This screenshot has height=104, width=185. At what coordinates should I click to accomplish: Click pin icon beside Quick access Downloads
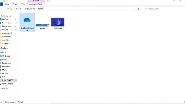tap(16, 23)
